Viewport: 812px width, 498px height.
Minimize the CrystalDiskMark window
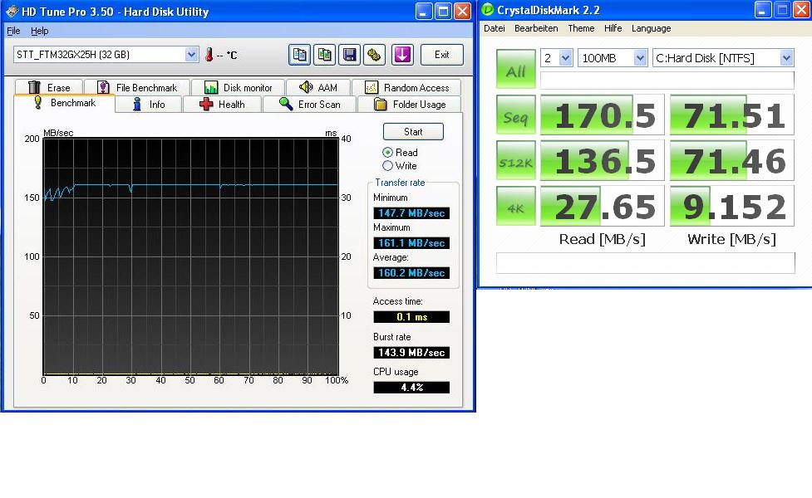coord(763,10)
